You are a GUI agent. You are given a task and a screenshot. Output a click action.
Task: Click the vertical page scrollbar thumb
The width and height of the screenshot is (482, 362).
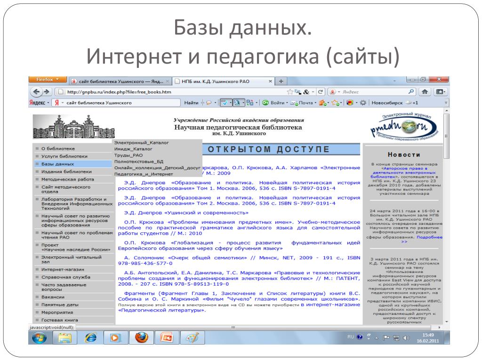[446, 135]
